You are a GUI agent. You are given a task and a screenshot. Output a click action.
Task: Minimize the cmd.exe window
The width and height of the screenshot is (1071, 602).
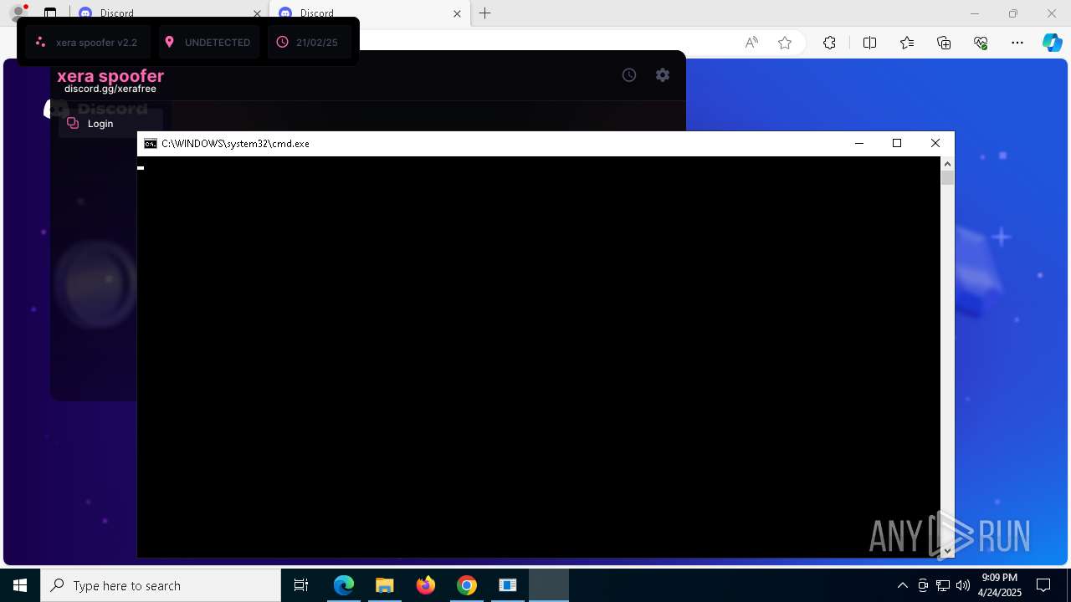858,143
